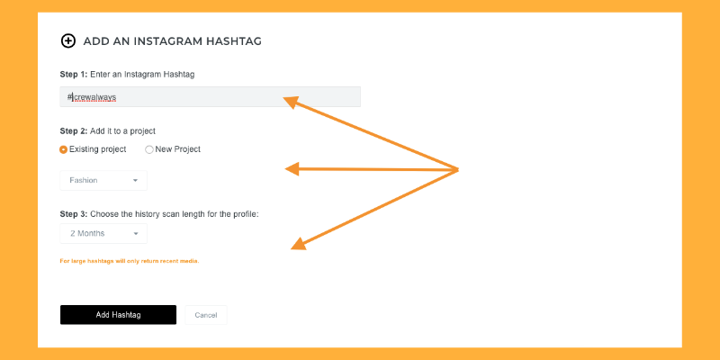This screenshot has width=720, height=360.
Task: Open the Fashion project dropdown
Action: click(x=103, y=181)
